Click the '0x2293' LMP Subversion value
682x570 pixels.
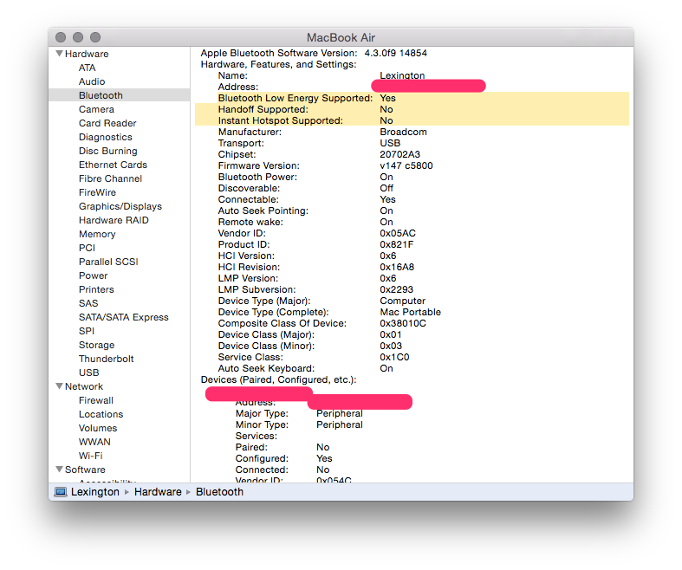396,289
